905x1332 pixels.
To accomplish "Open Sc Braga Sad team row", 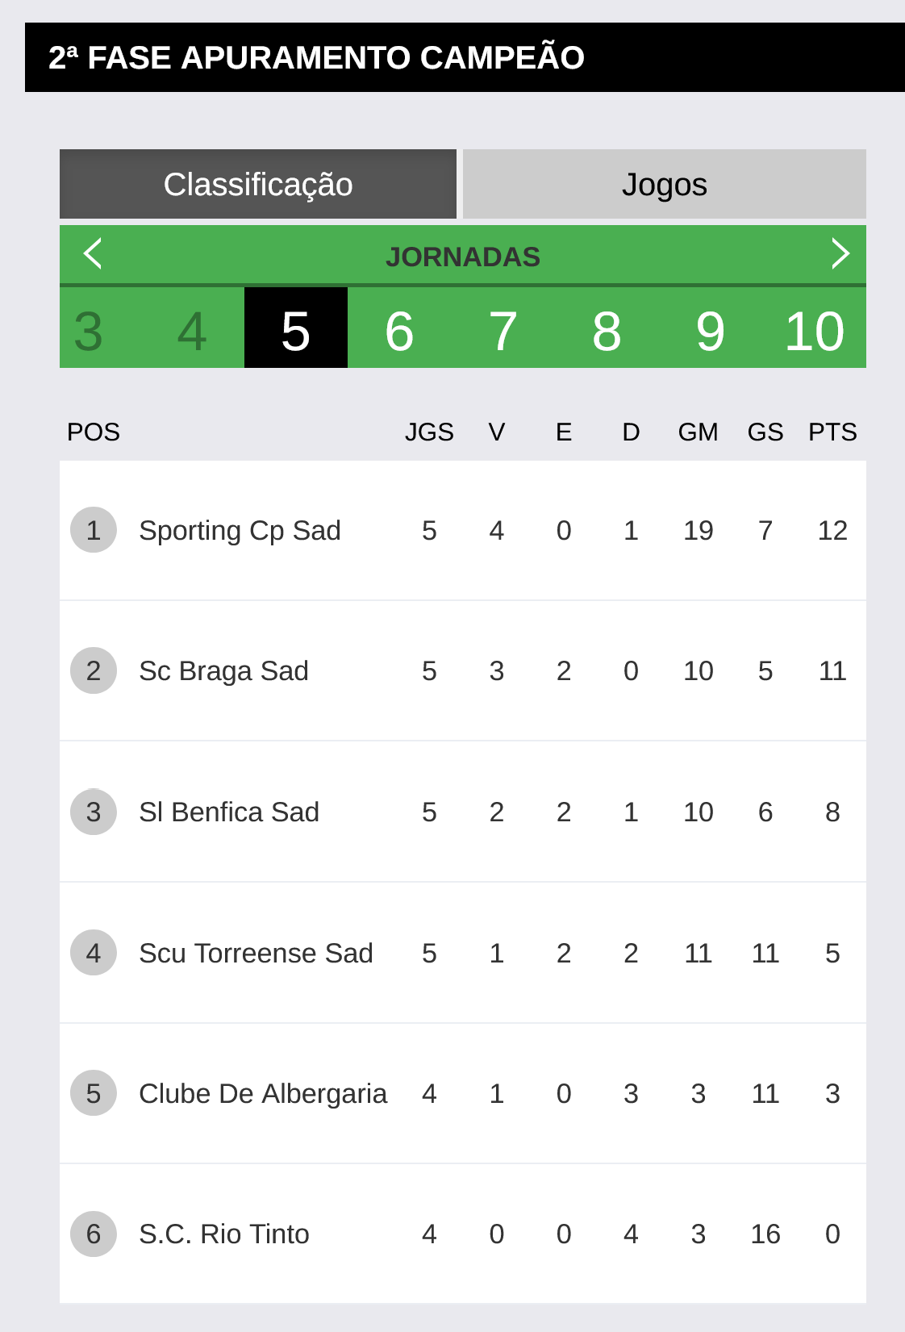I will tap(223, 671).
